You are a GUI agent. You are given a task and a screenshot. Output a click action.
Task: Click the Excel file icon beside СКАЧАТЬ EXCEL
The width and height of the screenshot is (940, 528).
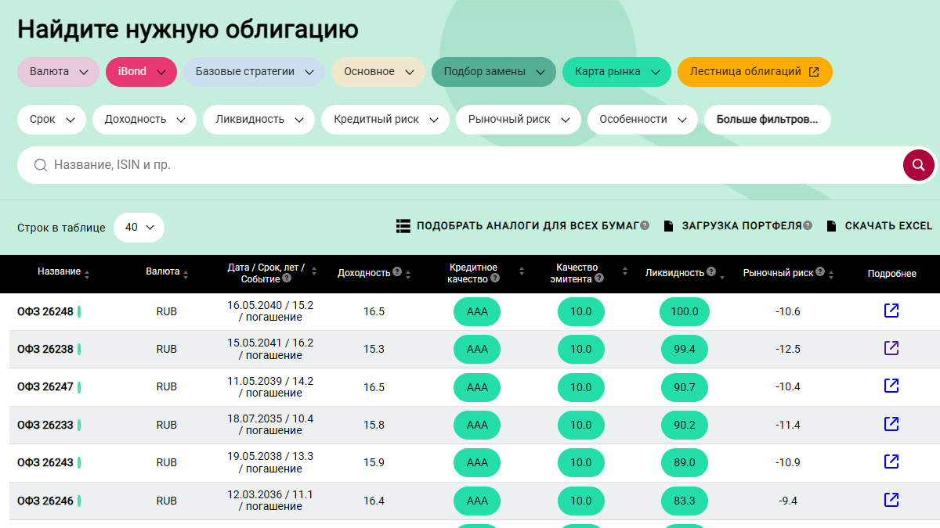pyautogui.click(x=830, y=225)
